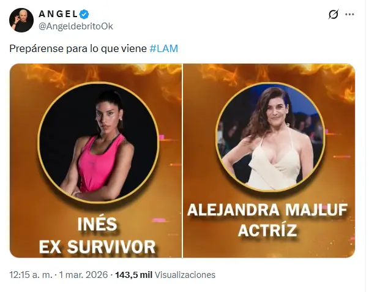The width and height of the screenshot is (369, 292).
Task: Click the blue verified badge next to ANGEL
Action: 84,14
